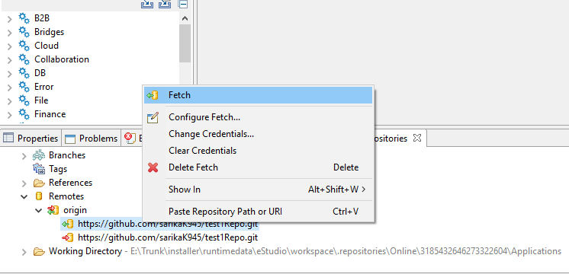Collapse all with the minus toolbar icon
569x274 pixels.
point(183,4)
